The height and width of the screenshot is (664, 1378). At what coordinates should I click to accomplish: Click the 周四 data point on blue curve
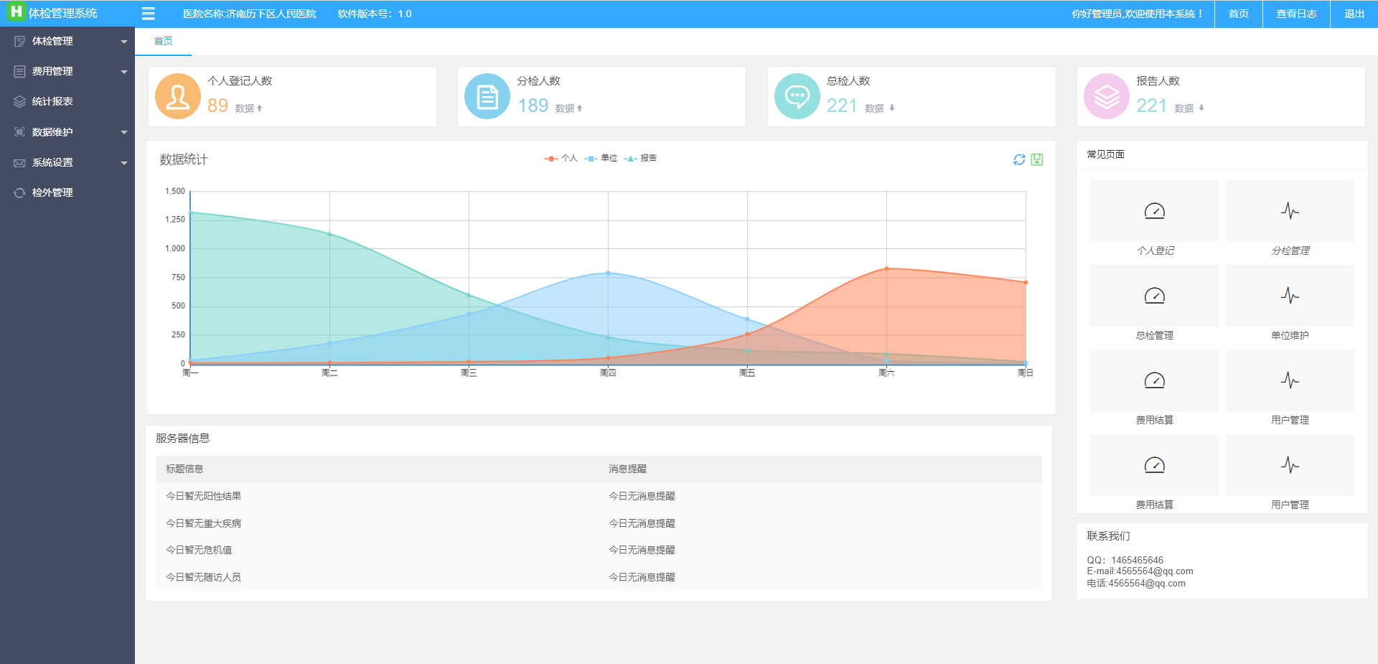coord(608,273)
